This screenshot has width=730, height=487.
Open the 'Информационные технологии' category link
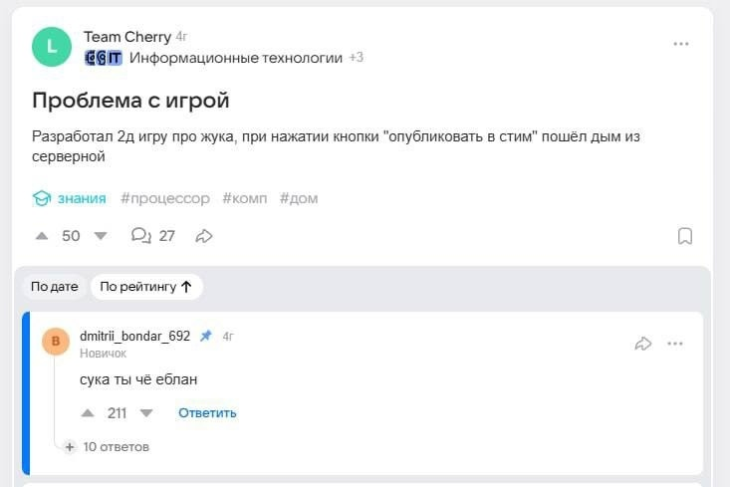(x=235, y=58)
